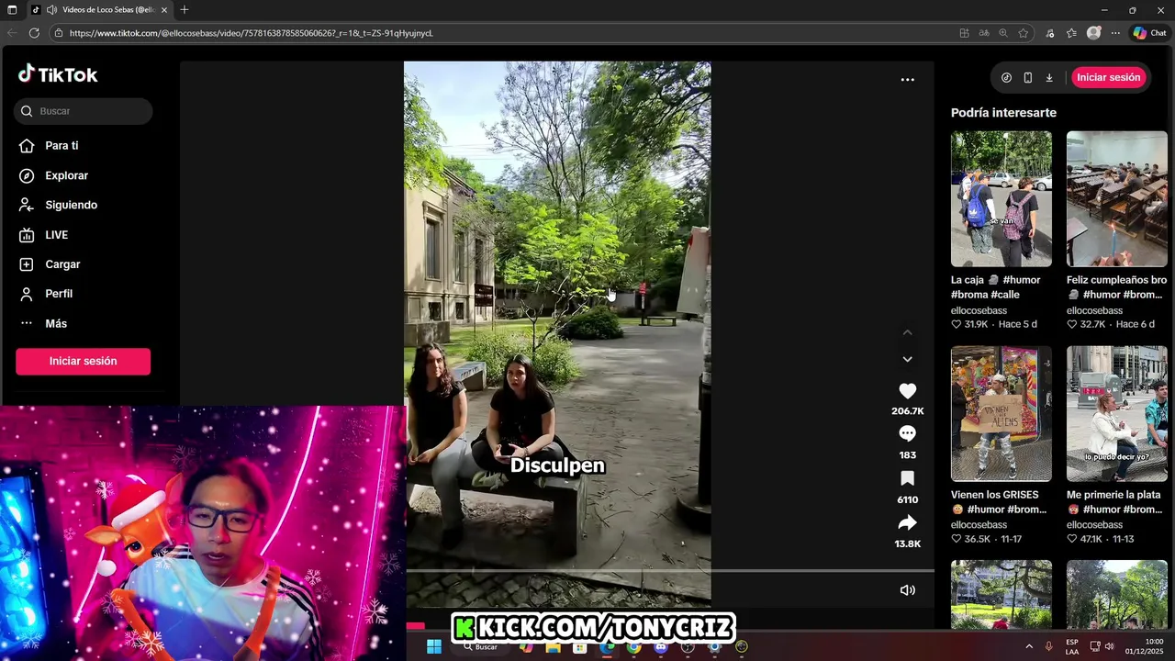This screenshot has height=661, width=1175.
Task: Go to previous video with up arrow
Action: 907,332
